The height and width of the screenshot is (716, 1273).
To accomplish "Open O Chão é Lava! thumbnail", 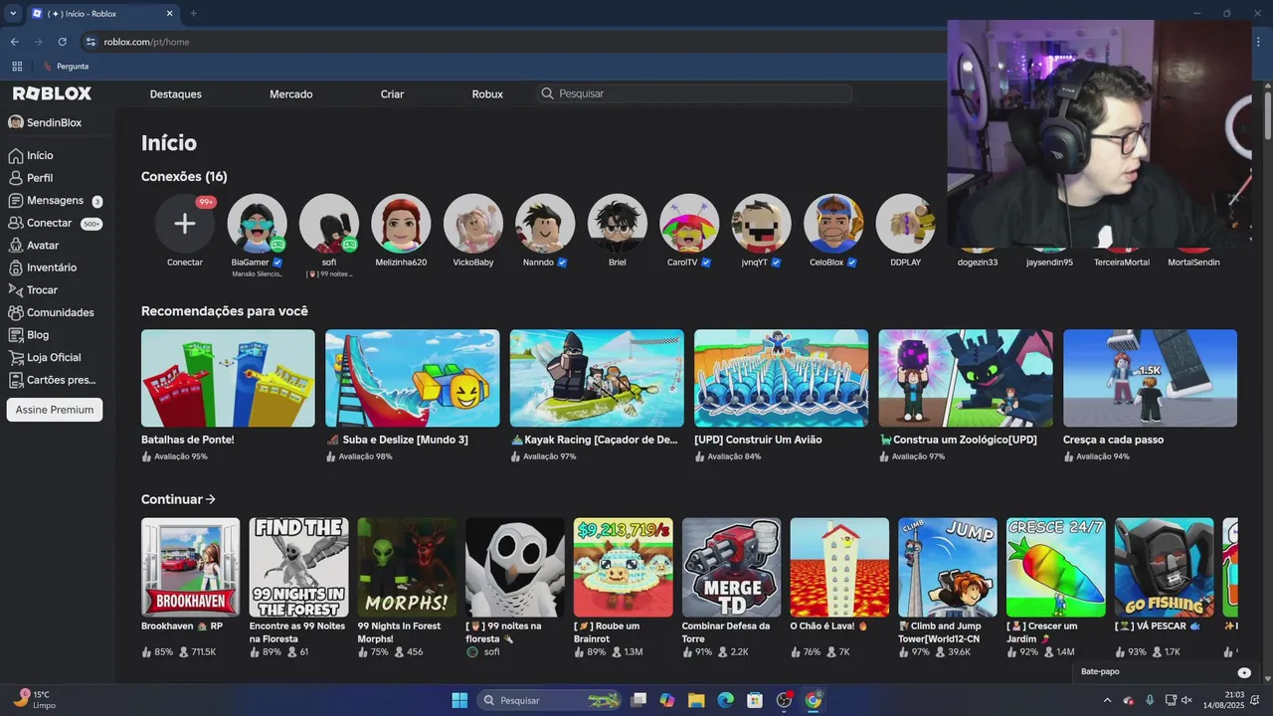I will coord(839,567).
